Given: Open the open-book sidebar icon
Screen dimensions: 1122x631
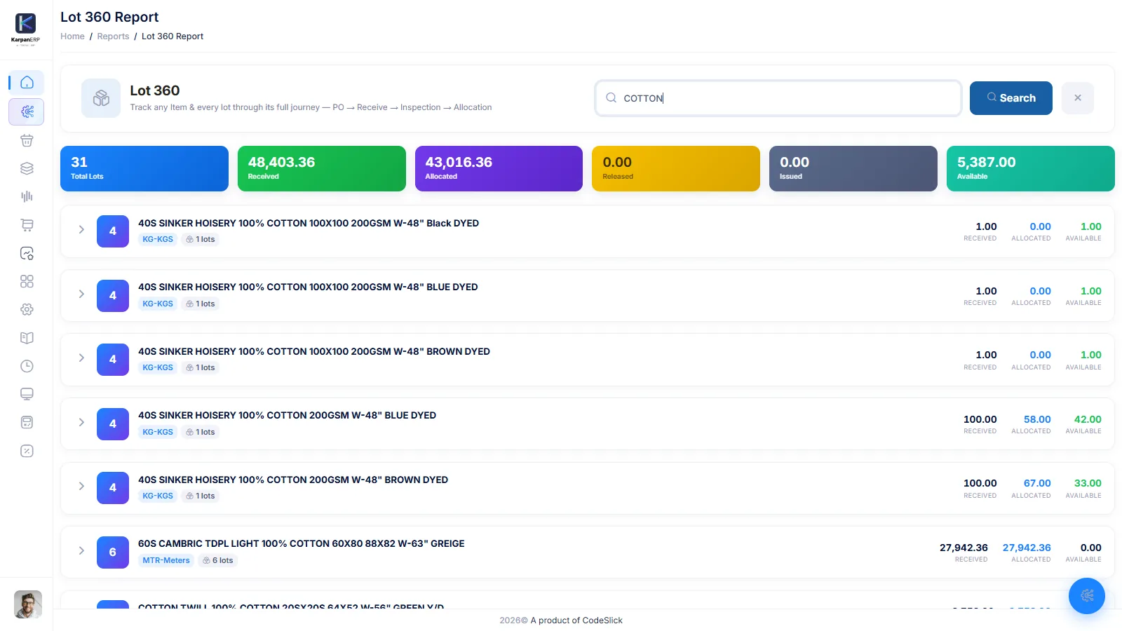Looking at the screenshot, I should click(x=27, y=338).
